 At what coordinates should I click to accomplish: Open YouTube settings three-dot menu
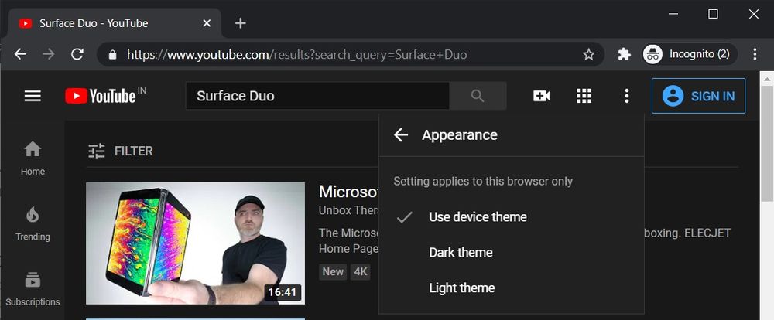(x=626, y=96)
